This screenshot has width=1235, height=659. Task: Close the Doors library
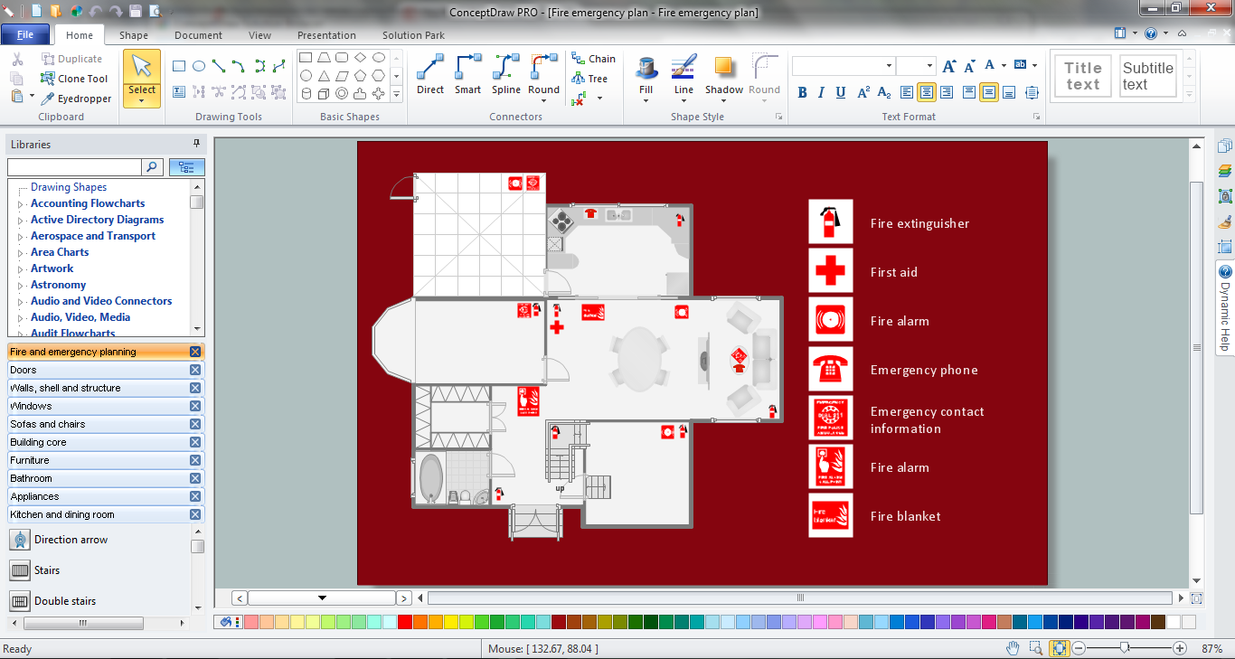[195, 370]
